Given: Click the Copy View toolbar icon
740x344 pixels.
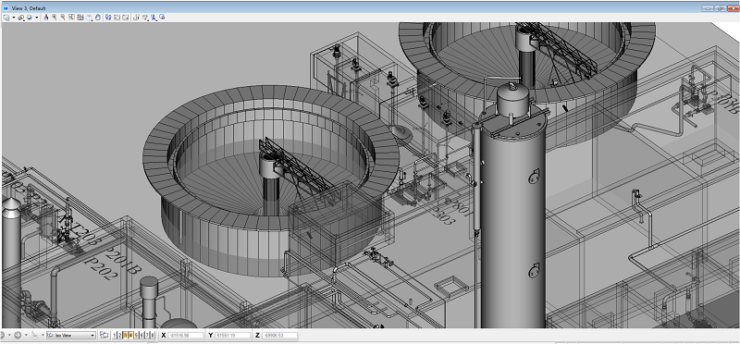Looking at the screenshot, I should click(136, 18).
